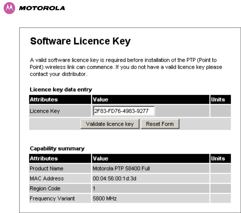Click the introductory licence key paragraph
241x213 pixels.
click(x=126, y=67)
